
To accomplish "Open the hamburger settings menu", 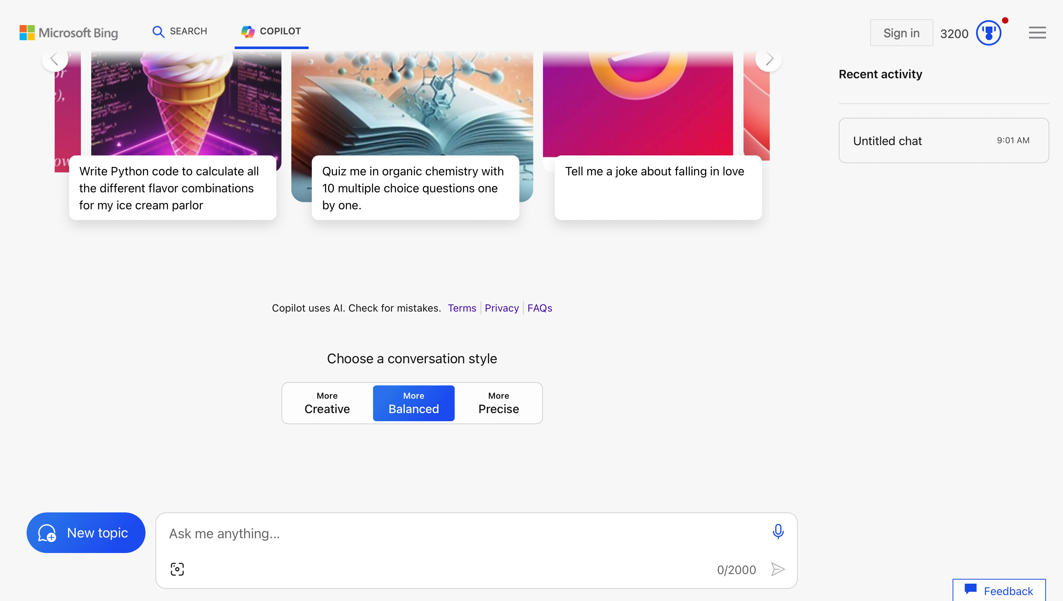I will (1037, 32).
